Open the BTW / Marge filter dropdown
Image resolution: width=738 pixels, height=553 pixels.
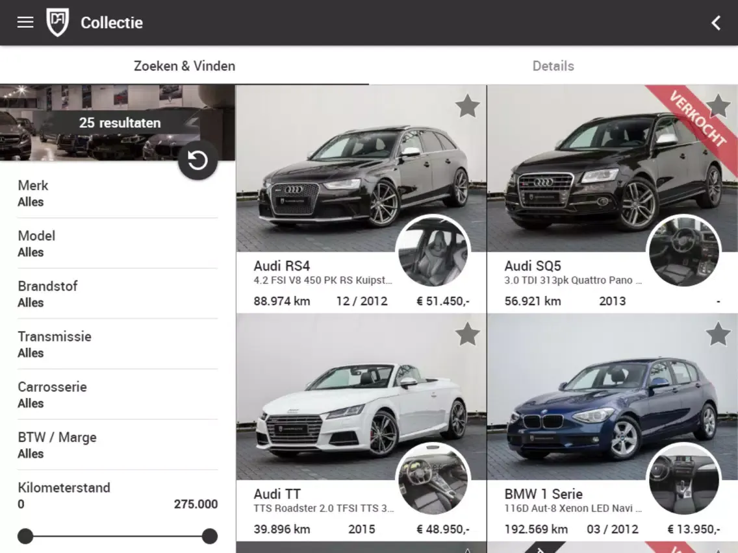pyautogui.click(x=118, y=445)
